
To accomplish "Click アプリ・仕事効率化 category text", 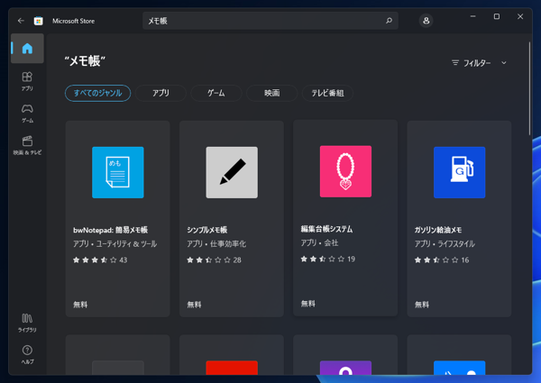I will click(216, 243).
